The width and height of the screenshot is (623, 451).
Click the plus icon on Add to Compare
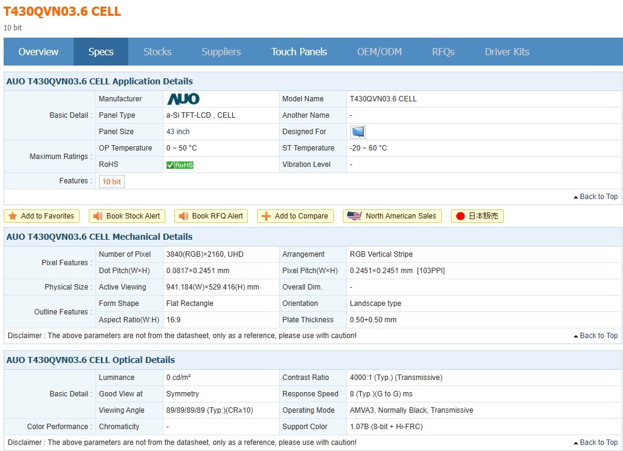(x=266, y=216)
